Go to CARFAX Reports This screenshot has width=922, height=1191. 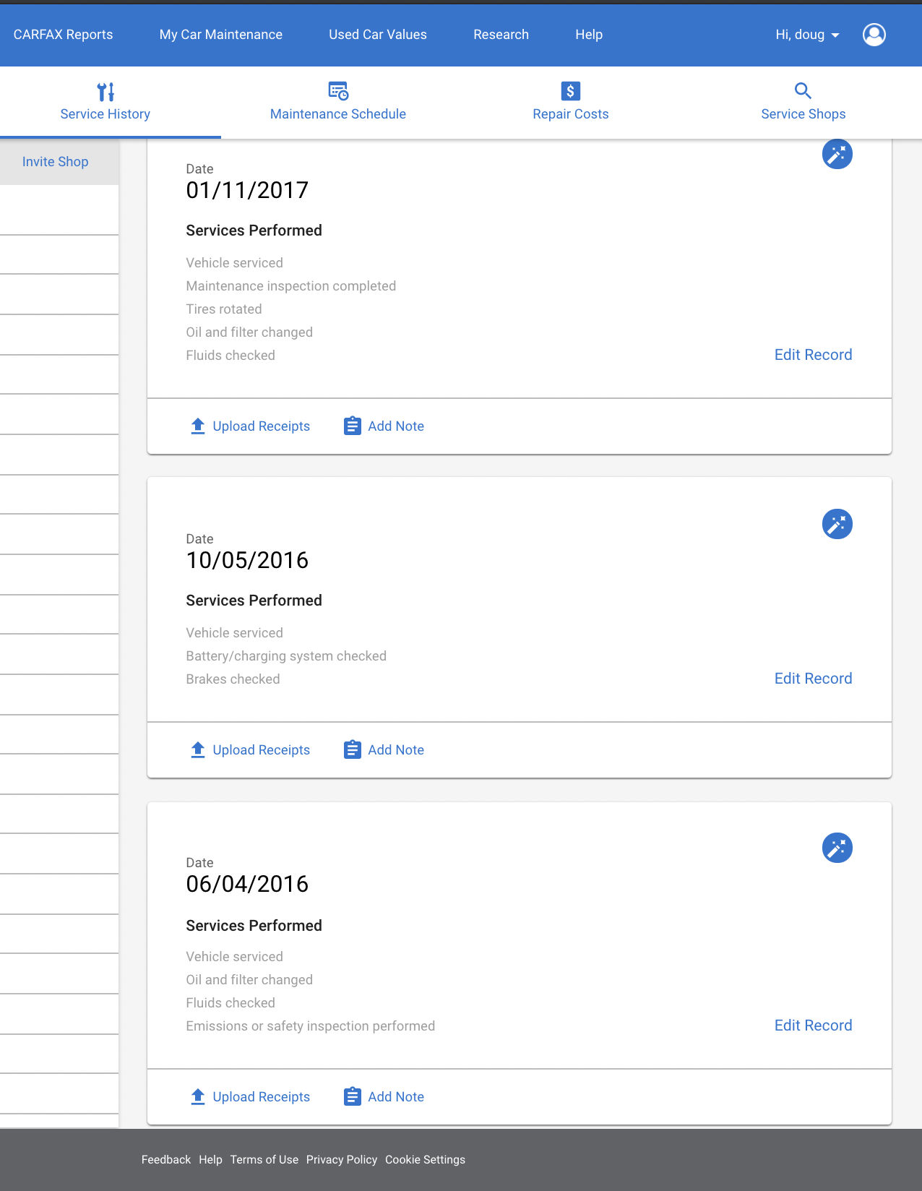tap(64, 35)
